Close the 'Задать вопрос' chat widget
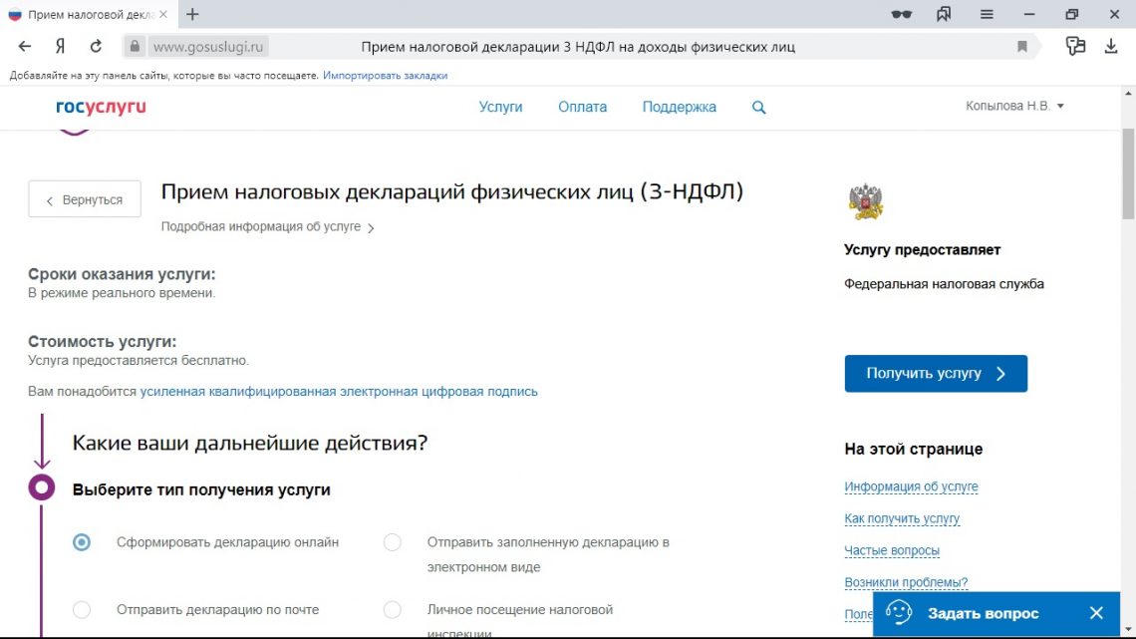 1096,613
